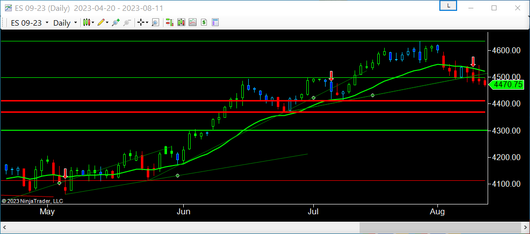The height and width of the screenshot is (234, 530).
Task: Click the left arrow of horizontal scrollbar
Action: [4, 228]
